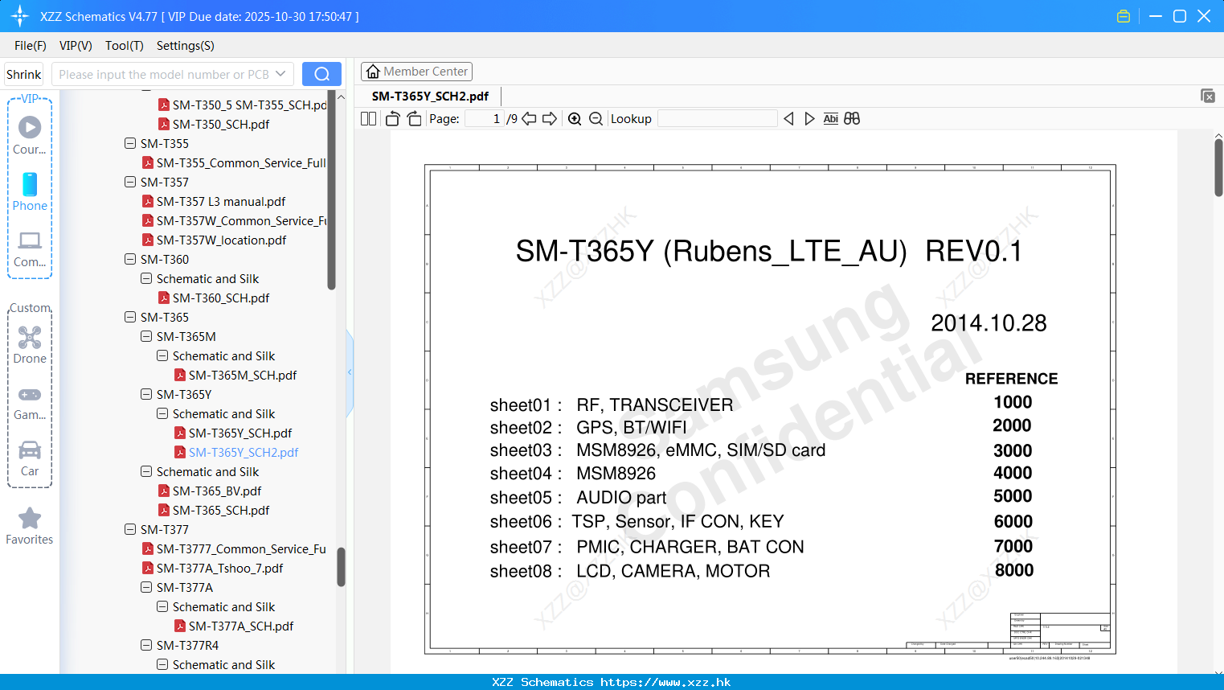Screen dimensions: 1224x690
Task: Collapse the SM-T377A node
Action: tap(146, 587)
